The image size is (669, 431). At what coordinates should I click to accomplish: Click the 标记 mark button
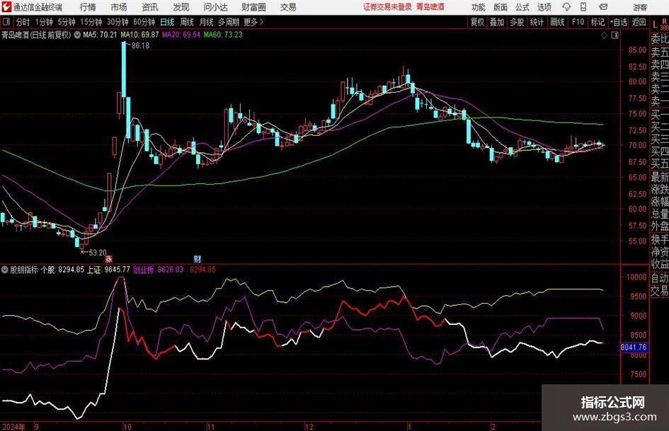597,22
